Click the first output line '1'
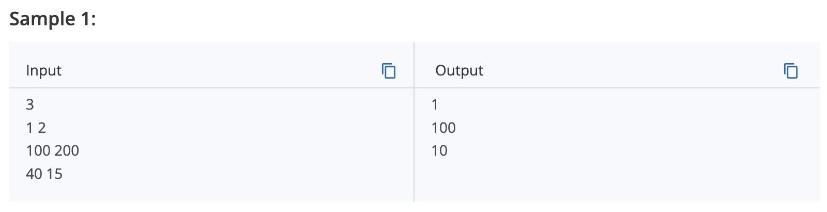Screen dimensions: 827x212 (435, 104)
